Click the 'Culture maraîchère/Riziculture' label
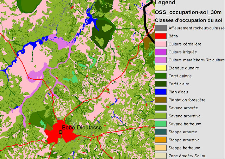The height and width of the screenshot is (159, 225). point(197,60)
